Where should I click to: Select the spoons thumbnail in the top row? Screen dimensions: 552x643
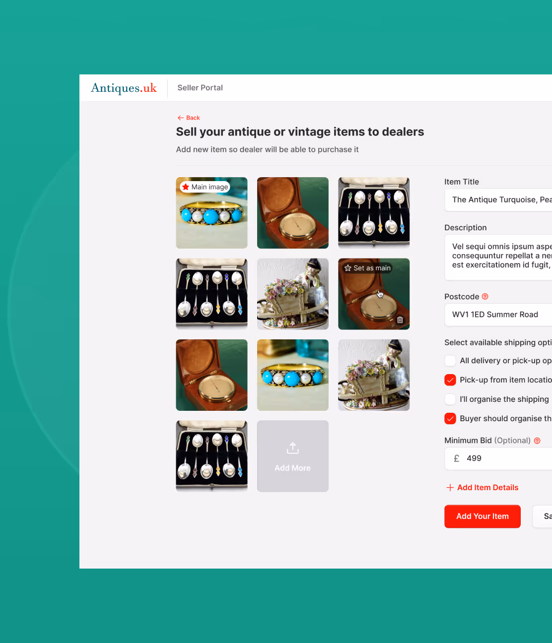pyautogui.click(x=374, y=213)
